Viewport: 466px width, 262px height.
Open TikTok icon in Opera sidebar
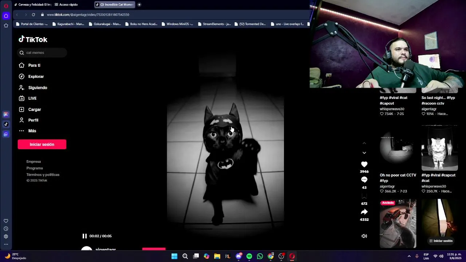(6, 124)
